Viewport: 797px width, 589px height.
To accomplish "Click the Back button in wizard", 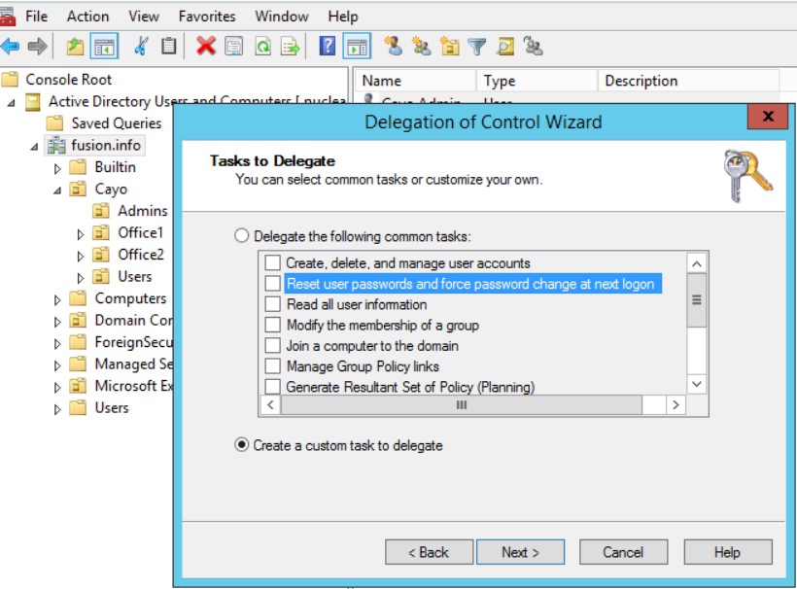I will 429,552.
